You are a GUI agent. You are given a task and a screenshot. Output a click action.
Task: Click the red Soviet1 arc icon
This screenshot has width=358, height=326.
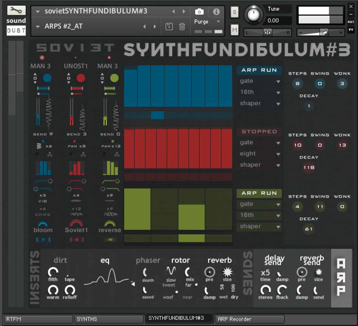click(x=76, y=223)
